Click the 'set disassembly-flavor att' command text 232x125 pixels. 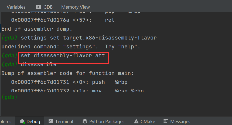63,56
